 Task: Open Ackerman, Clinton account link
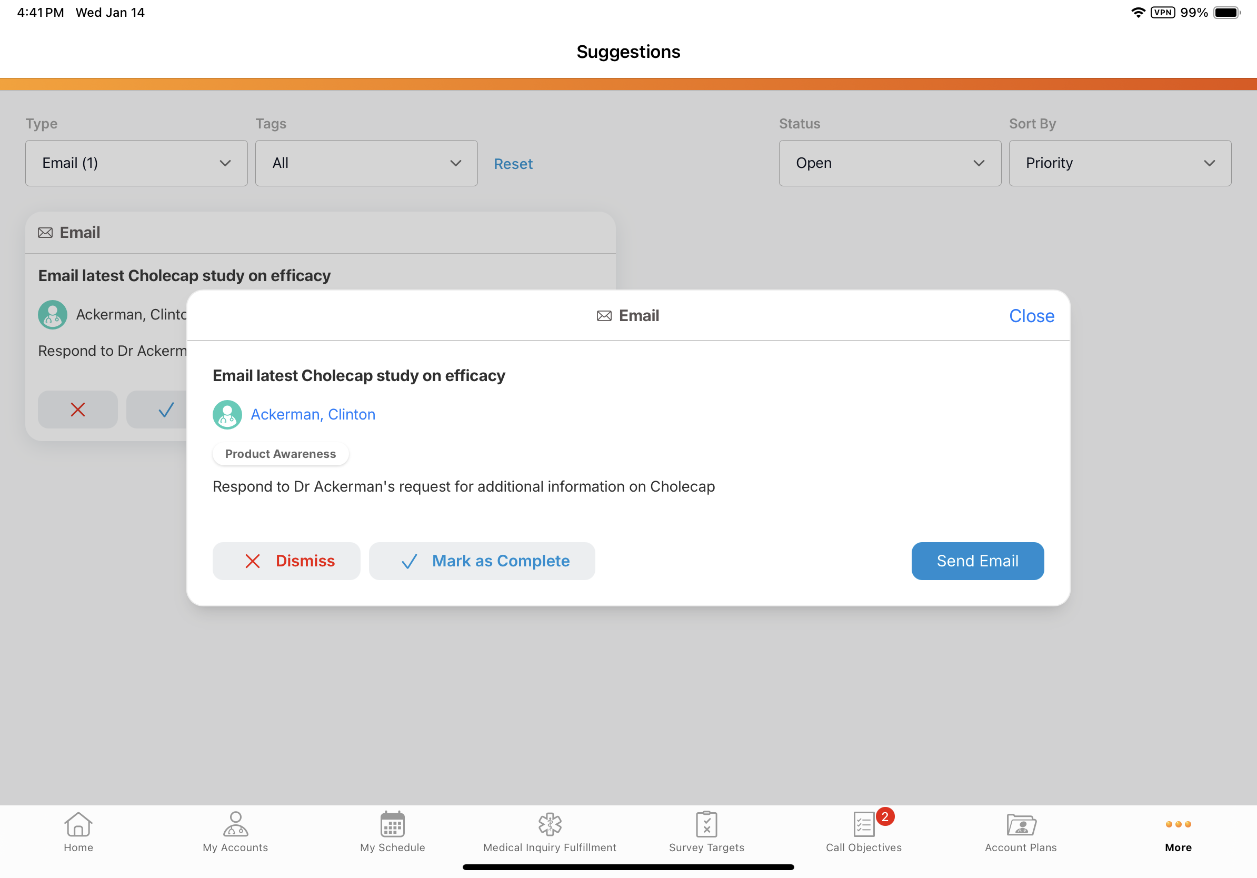point(313,414)
